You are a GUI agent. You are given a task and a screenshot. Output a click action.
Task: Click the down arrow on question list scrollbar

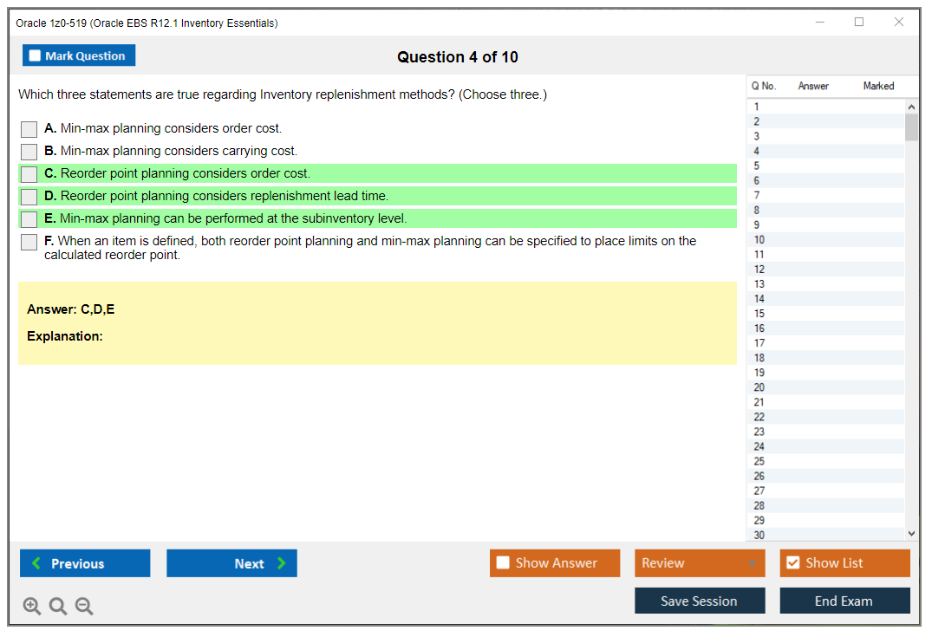coord(911,533)
